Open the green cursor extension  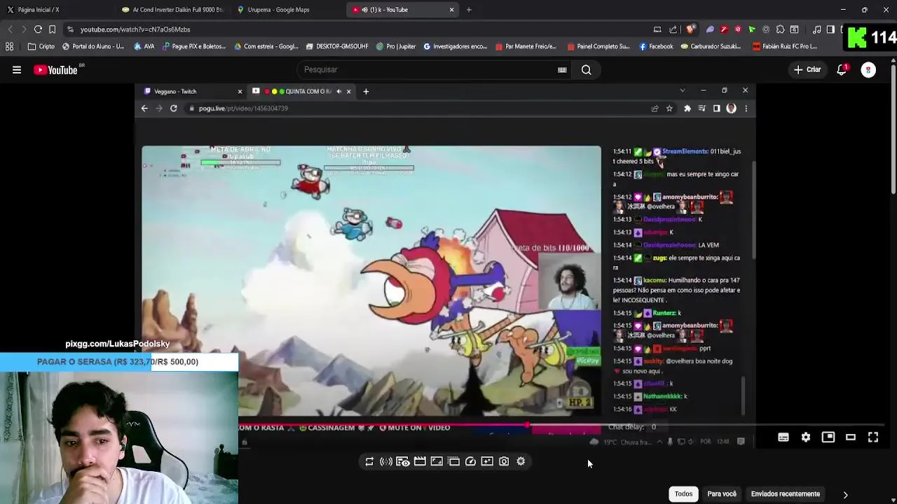tap(752, 29)
